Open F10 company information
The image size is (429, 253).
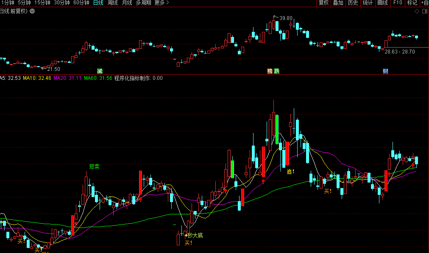coord(398,3)
